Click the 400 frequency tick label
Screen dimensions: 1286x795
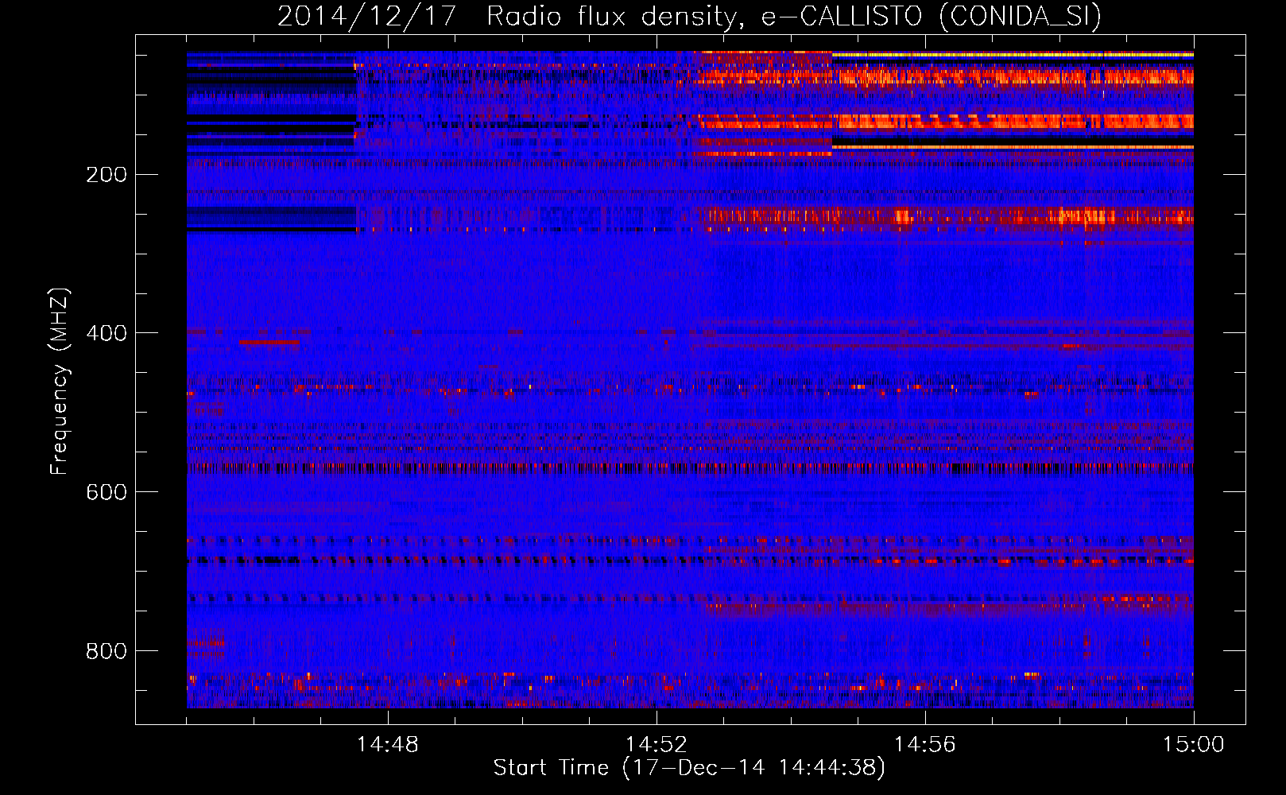pyautogui.click(x=107, y=333)
